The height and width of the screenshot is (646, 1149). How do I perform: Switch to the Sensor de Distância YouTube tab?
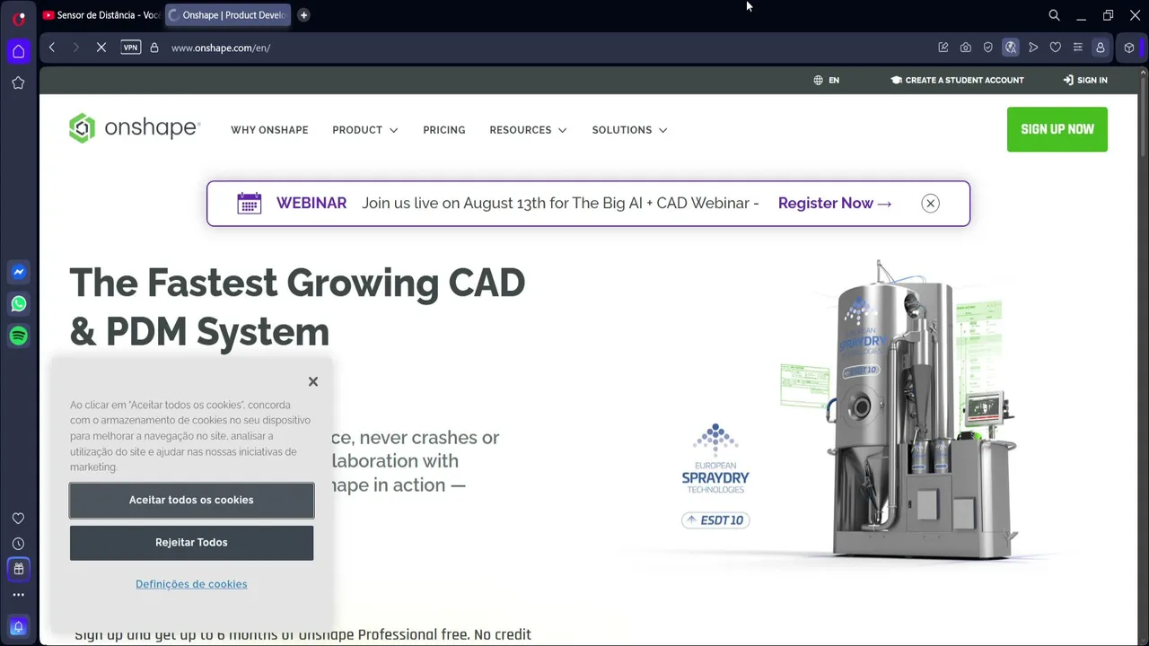(x=101, y=15)
